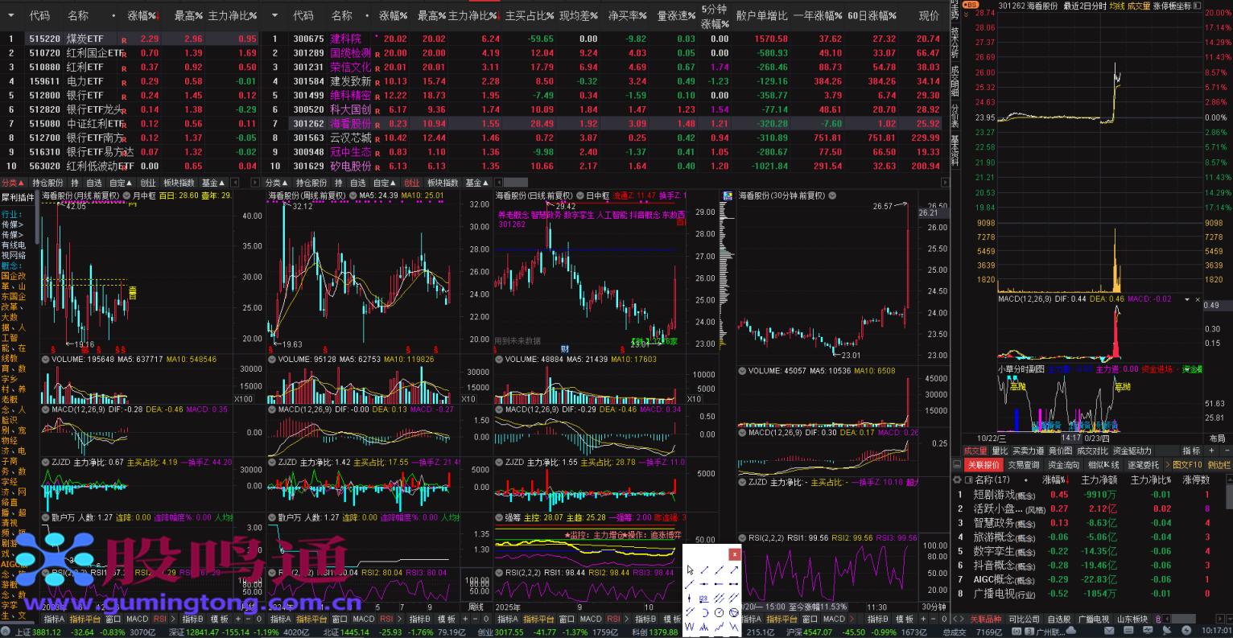
Task: Open the 资金驱动力 tab in right panel
Action: tap(1132, 451)
